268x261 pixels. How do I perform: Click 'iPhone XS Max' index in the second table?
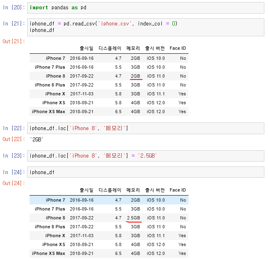coord(49,253)
